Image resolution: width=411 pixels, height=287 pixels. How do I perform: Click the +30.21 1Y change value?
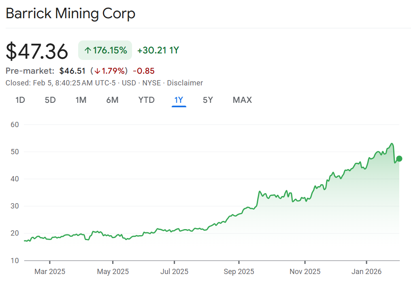[158, 51]
